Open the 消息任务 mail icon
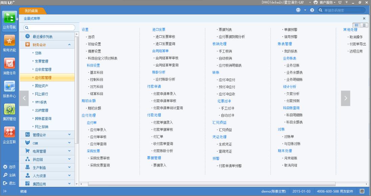The width and height of the screenshot is (371, 196). 9,63
